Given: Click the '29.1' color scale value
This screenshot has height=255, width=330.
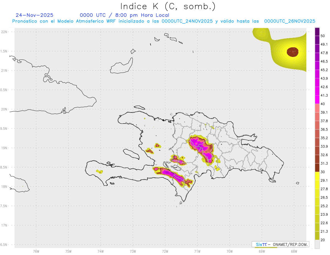Looking at the screenshot, I should point(324,180).
